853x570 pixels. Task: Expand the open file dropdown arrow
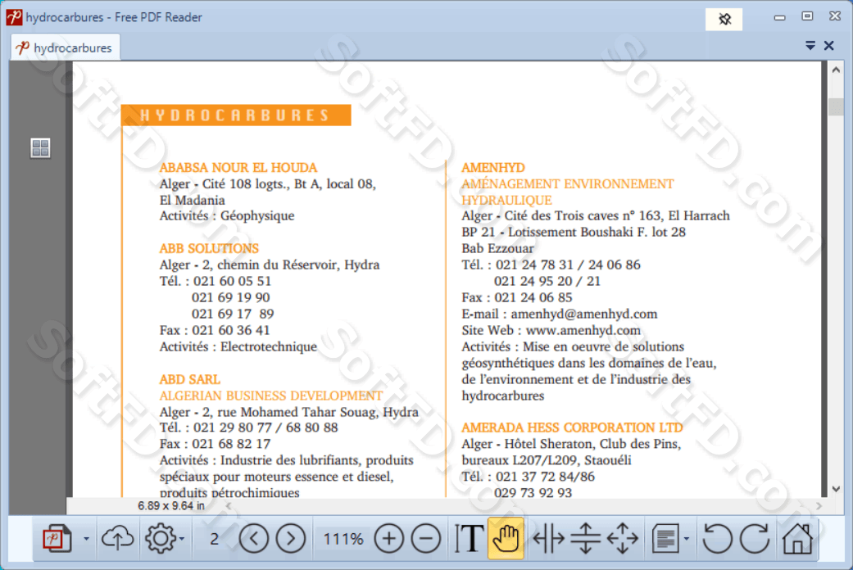(x=87, y=539)
